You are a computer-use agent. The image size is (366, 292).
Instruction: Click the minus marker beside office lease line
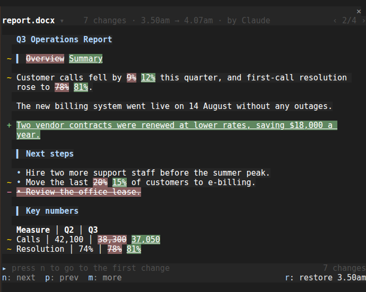click(x=9, y=192)
